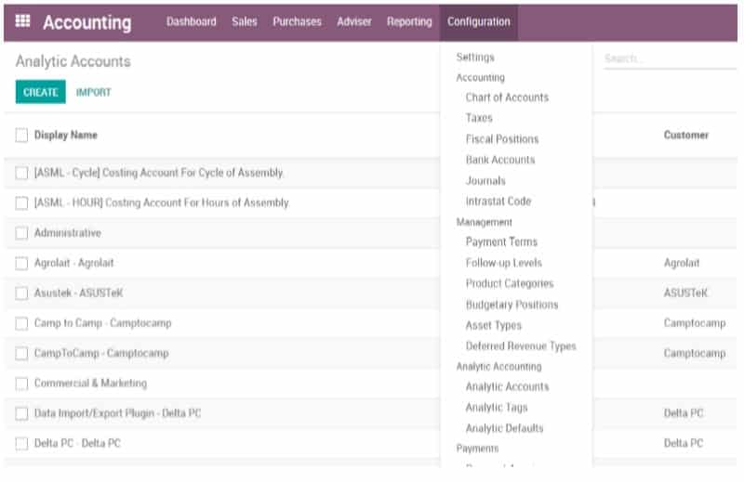The width and height of the screenshot is (744, 482).
Task: Go to Journals in the menu
Action: (x=485, y=181)
